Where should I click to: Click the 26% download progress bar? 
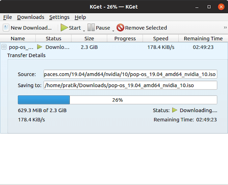pos(118,100)
